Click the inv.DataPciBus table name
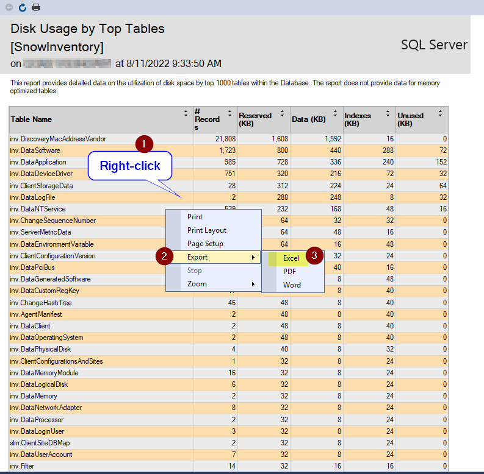 (x=32, y=267)
